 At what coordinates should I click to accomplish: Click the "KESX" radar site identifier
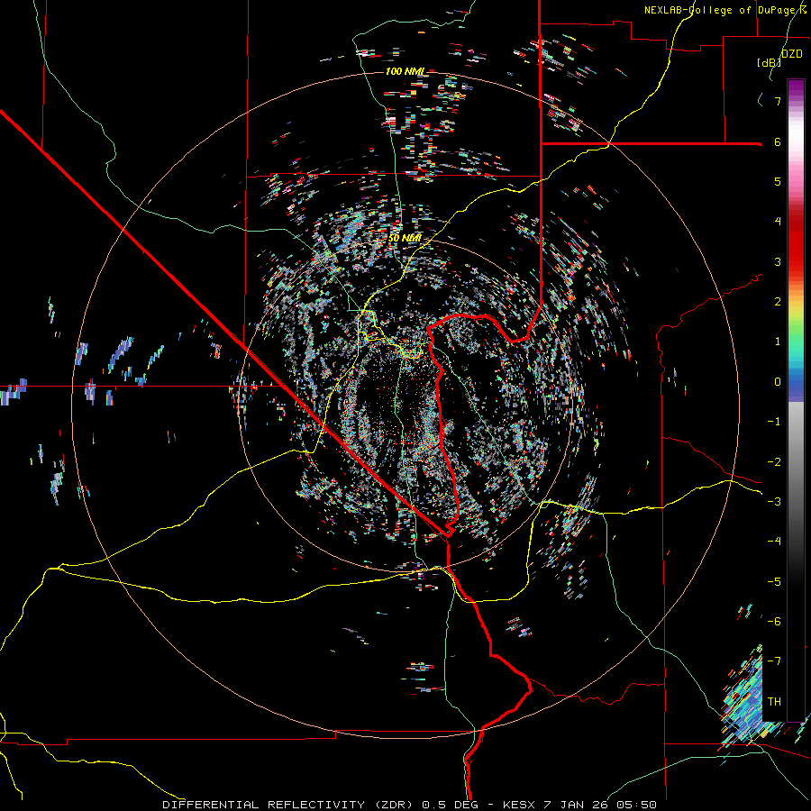519,805
